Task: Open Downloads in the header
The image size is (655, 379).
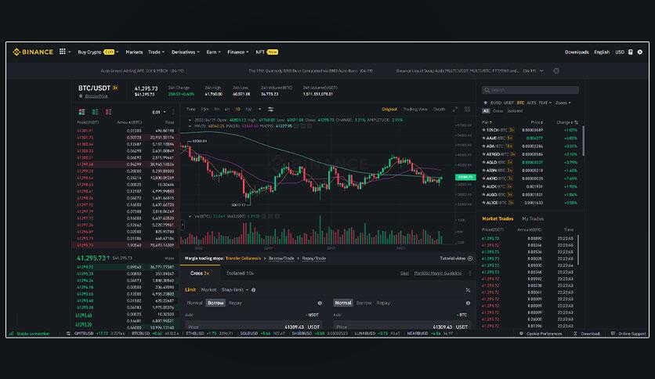Action: 577,52
